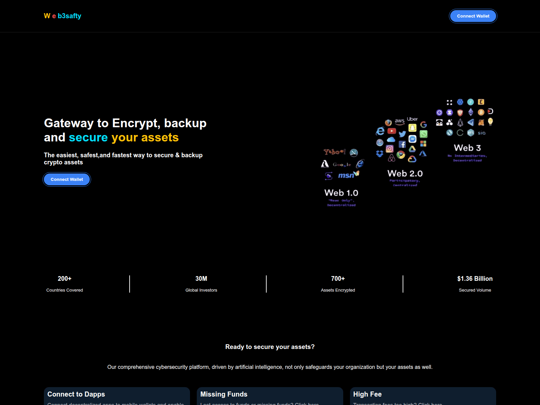Click the Airbnb icon
540x405 pixels.
(x=391, y=158)
